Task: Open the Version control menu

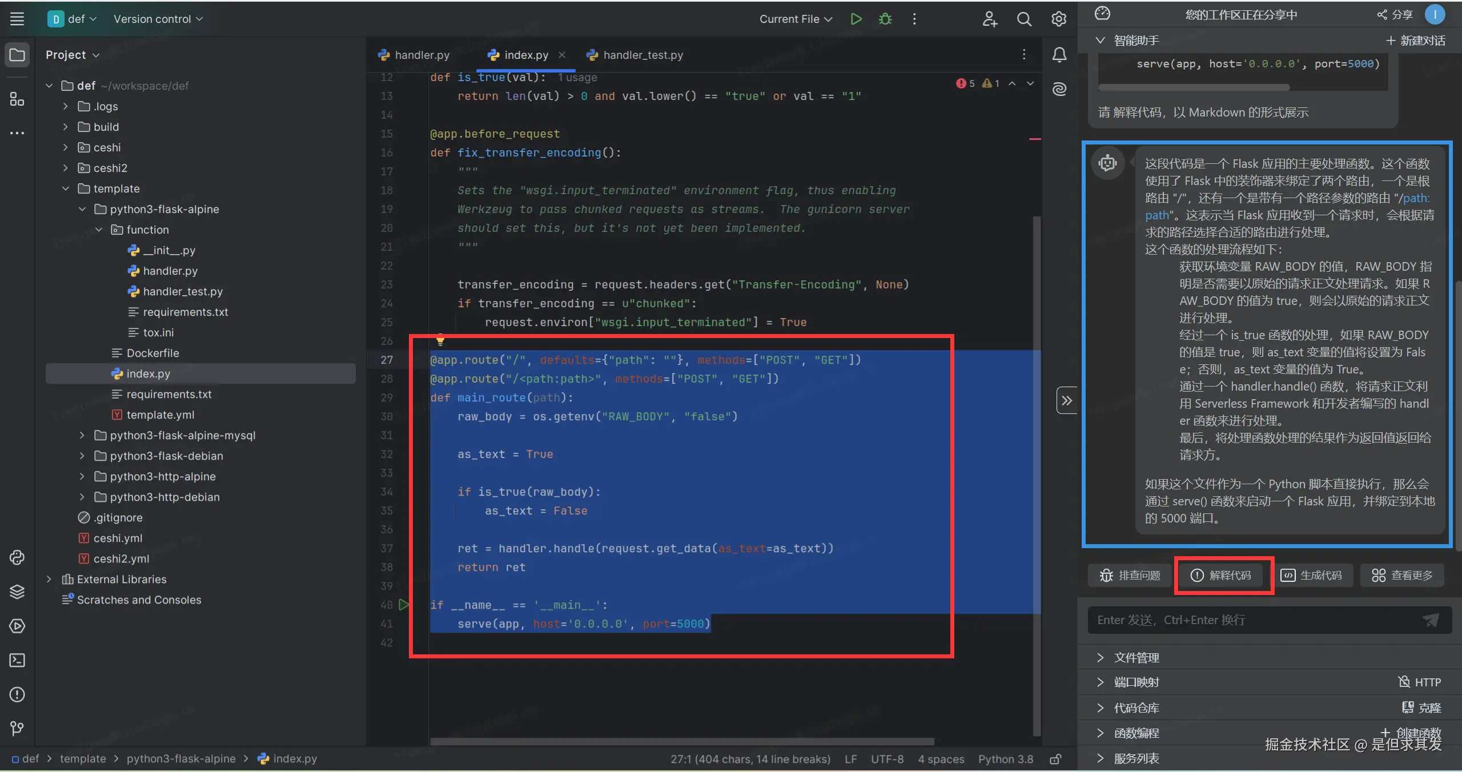Action: click(x=158, y=19)
